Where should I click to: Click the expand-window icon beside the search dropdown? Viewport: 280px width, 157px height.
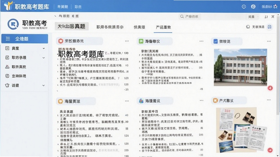click(266, 17)
